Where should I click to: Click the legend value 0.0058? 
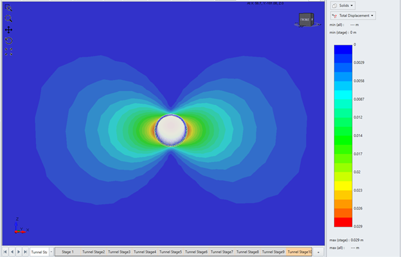point(359,81)
